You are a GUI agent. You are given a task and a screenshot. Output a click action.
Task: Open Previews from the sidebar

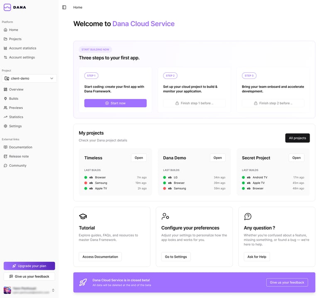point(16,108)
